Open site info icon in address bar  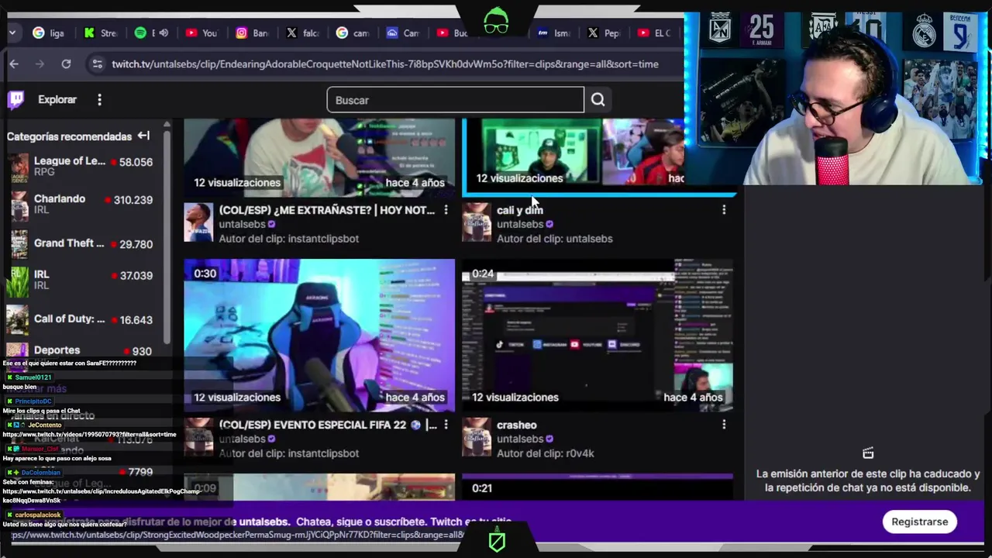[x=97, y=64]
